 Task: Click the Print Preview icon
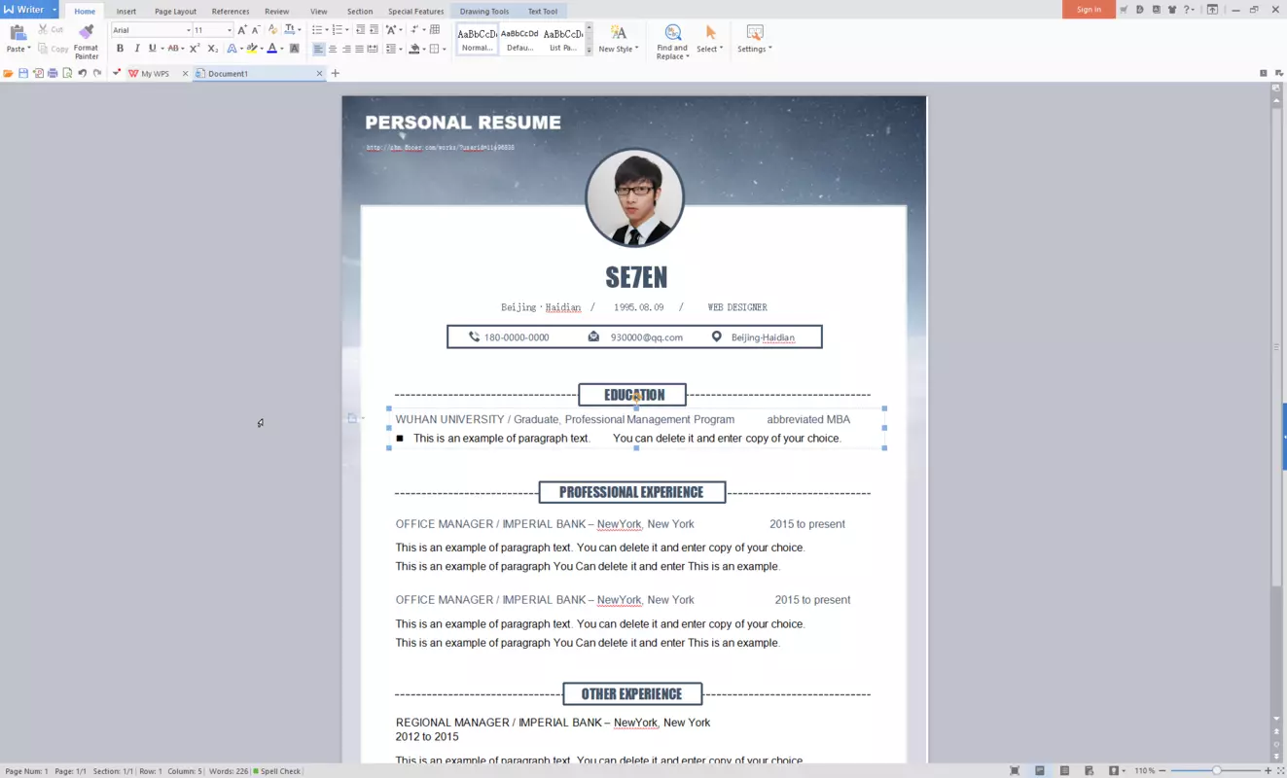67,74
